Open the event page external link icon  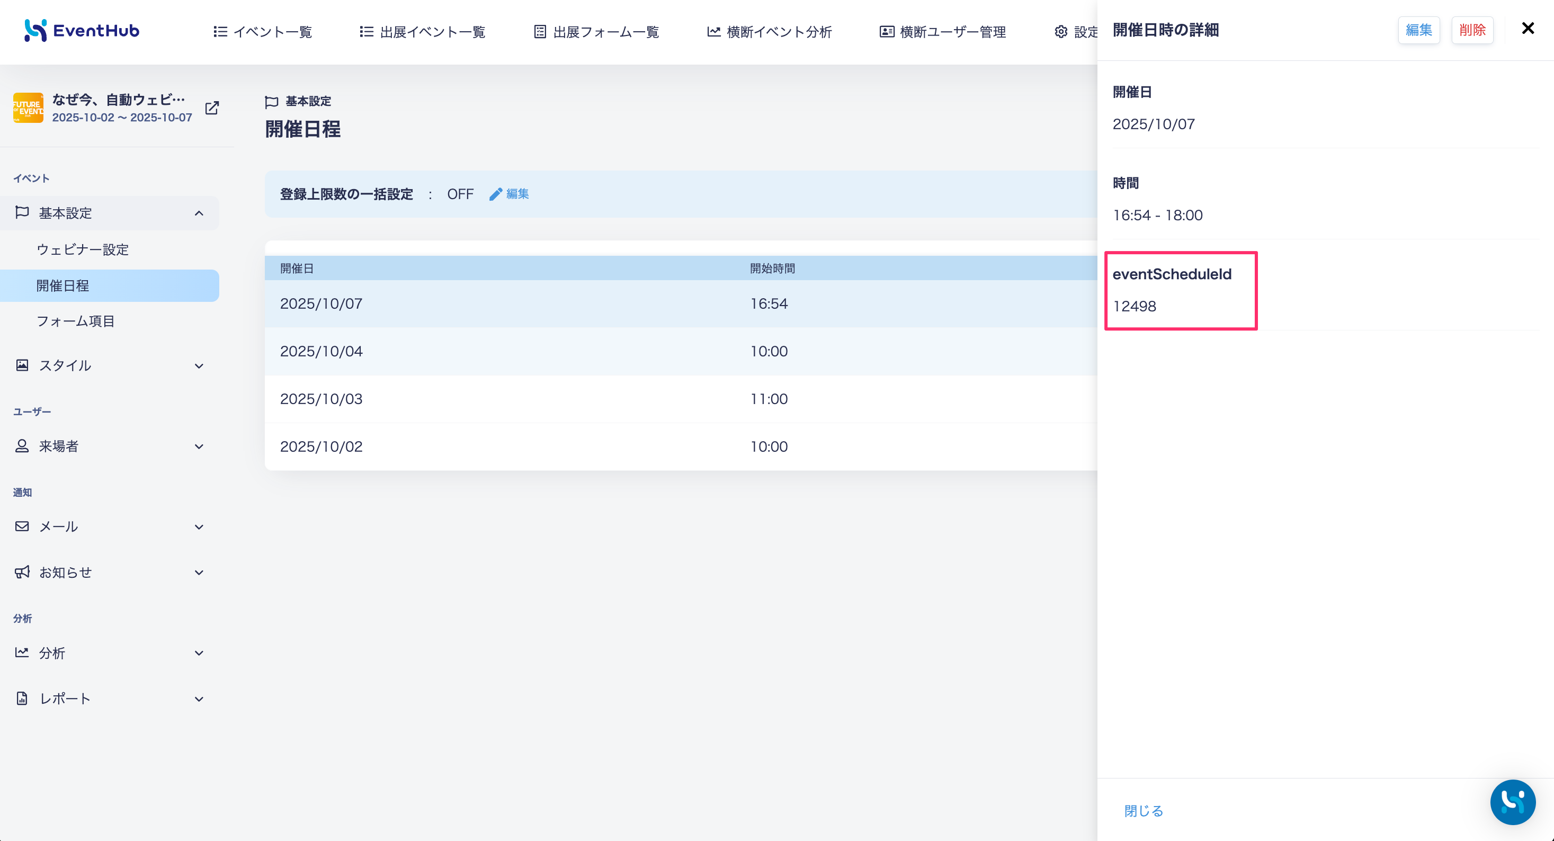(x=212, y=108)
